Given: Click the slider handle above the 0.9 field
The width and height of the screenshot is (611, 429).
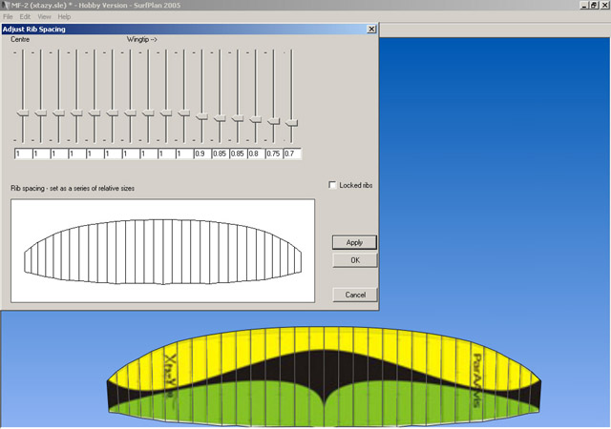Looking at the screenshot, I should click(x=201, y=116).
